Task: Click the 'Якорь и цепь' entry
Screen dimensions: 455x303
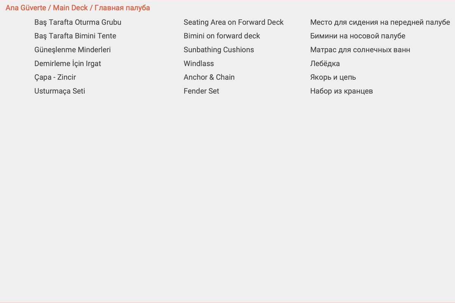Action: tap(333, 77)
